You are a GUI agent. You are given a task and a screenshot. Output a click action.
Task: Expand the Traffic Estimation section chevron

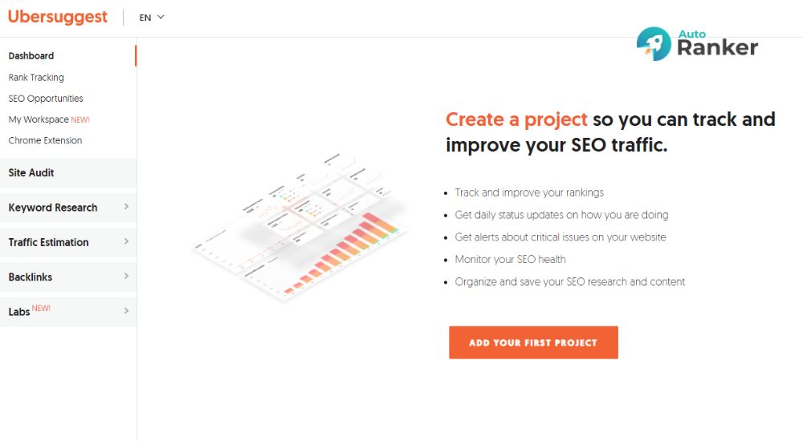pyautogui.click(x=126, y=241)
